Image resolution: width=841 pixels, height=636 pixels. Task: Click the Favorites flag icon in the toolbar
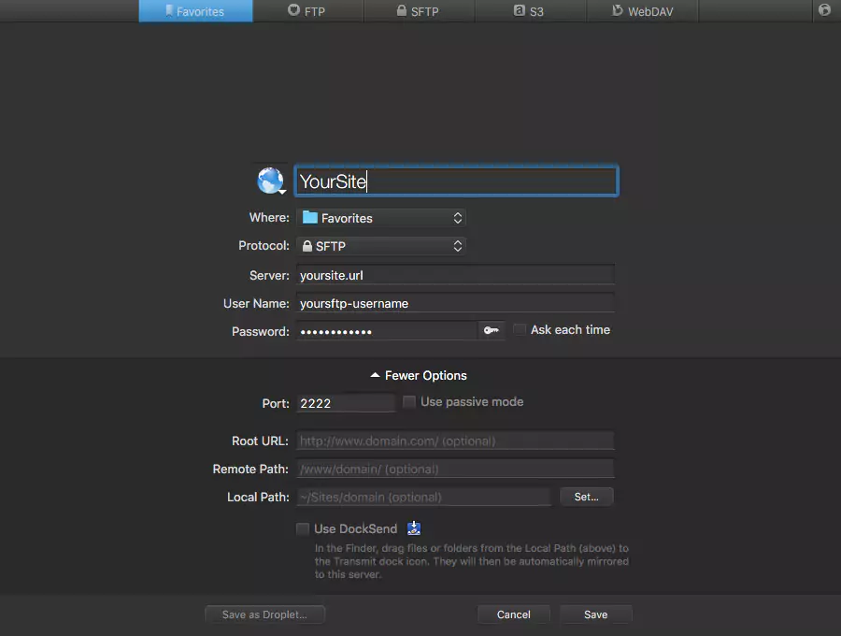coord(171,11)
